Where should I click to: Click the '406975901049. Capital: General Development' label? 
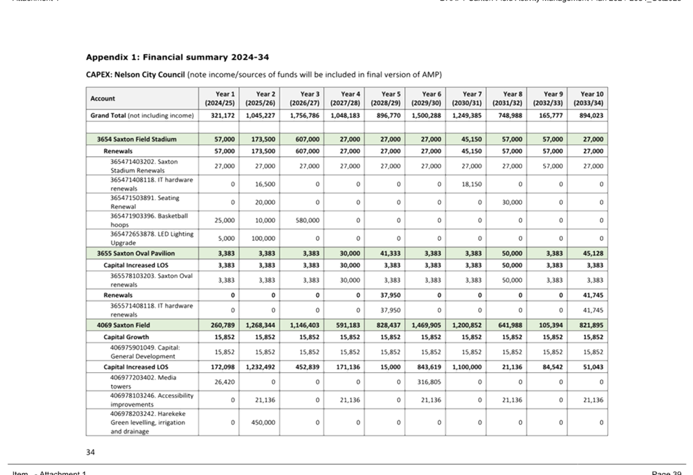click(x=145, y=352)
